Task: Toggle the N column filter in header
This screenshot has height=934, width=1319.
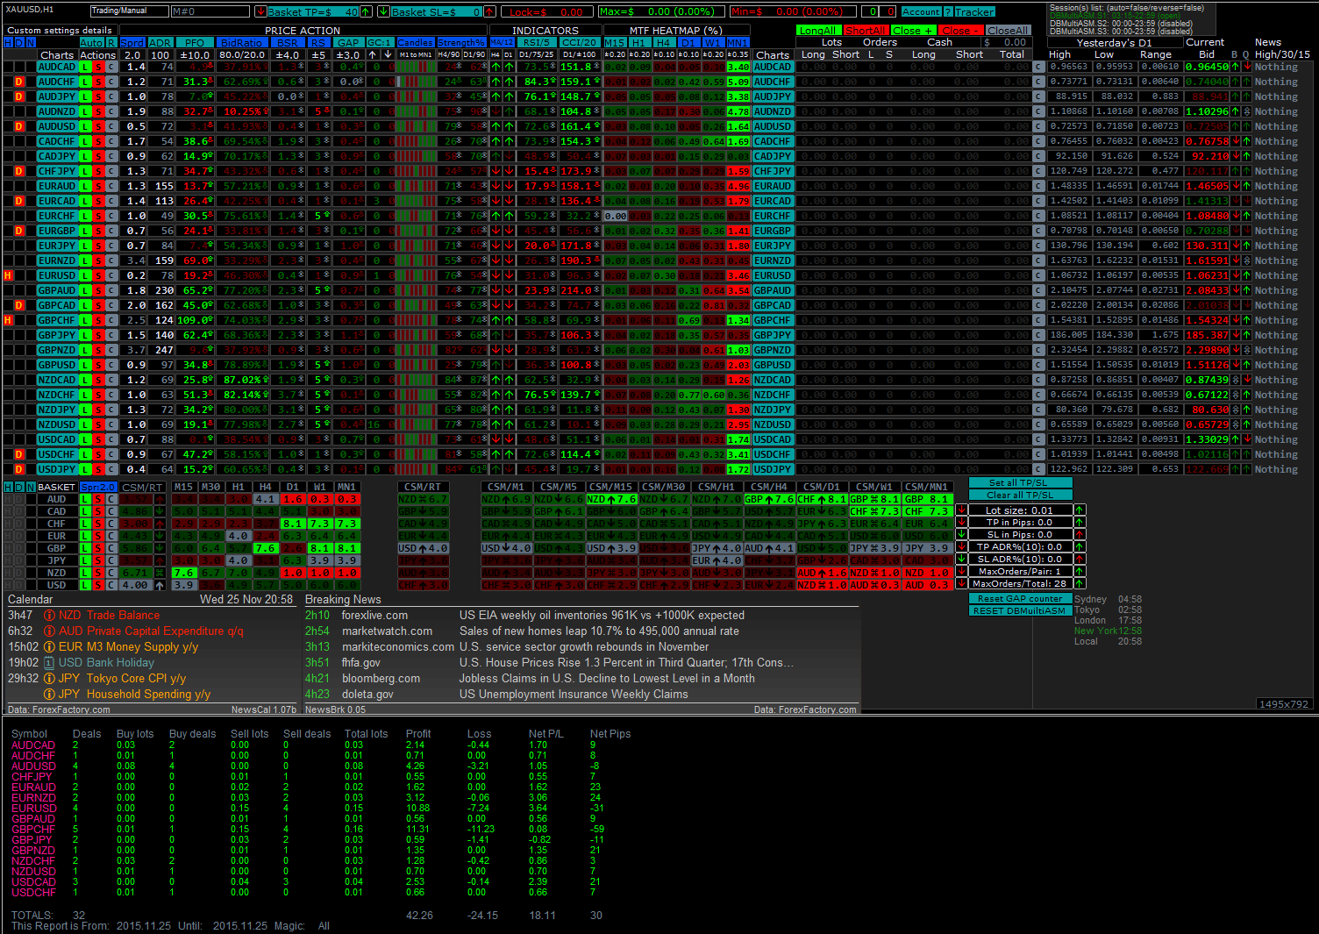Action: tap(31, 42)
